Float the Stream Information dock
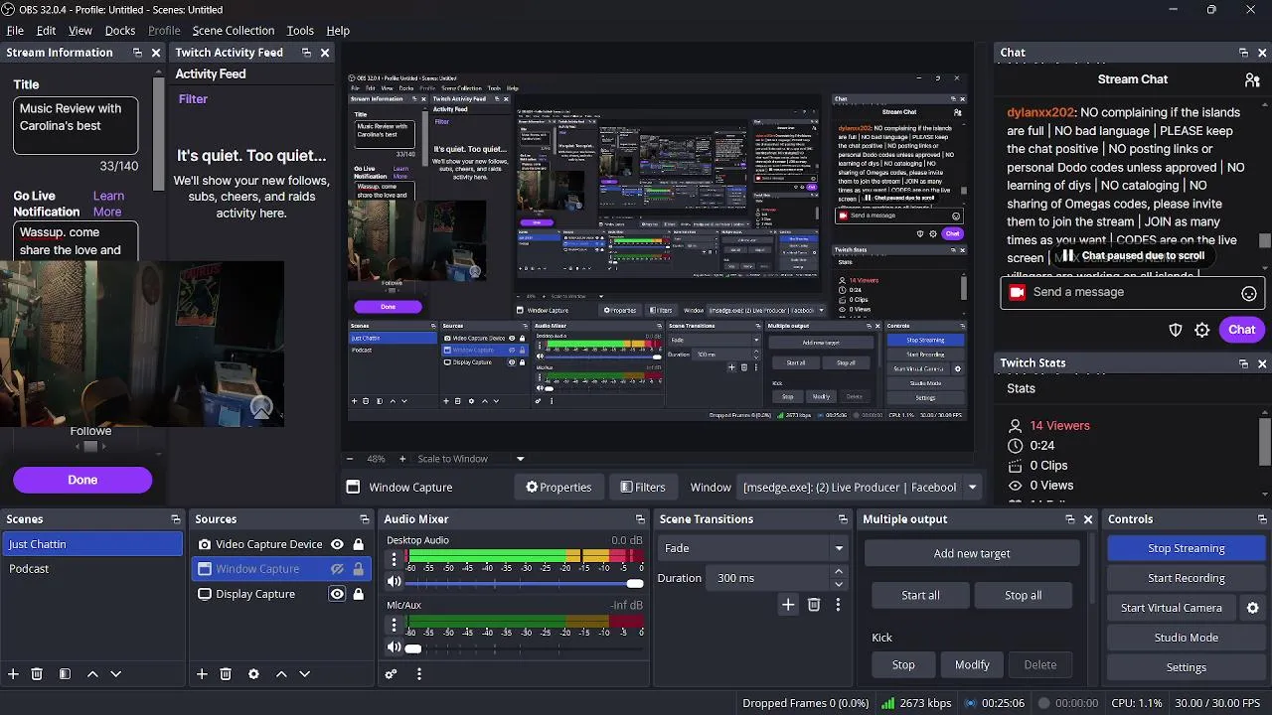Viewport: 1272px width, 715px height. [x=137, y=53]
